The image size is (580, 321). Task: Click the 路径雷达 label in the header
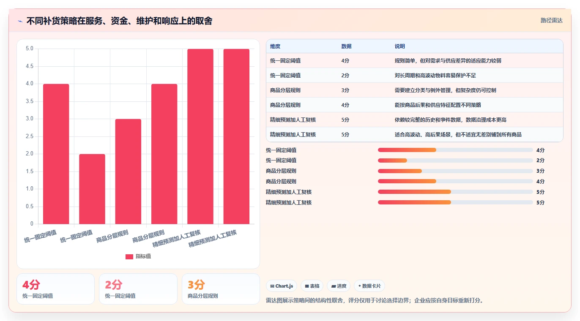coord(552,20)
